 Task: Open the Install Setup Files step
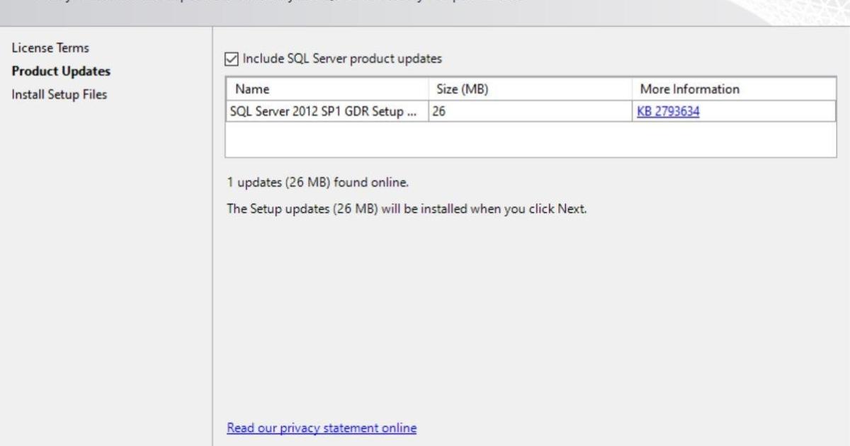[59, 93]
